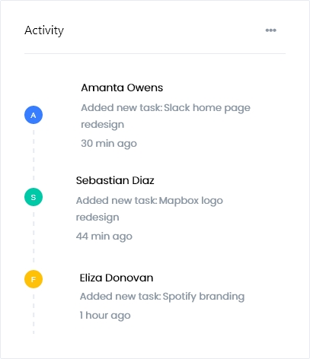The height and width of the screenshot is (359, 310).
Task: Click dashed timeline line below A avatar
Action: tap(34, 155)
